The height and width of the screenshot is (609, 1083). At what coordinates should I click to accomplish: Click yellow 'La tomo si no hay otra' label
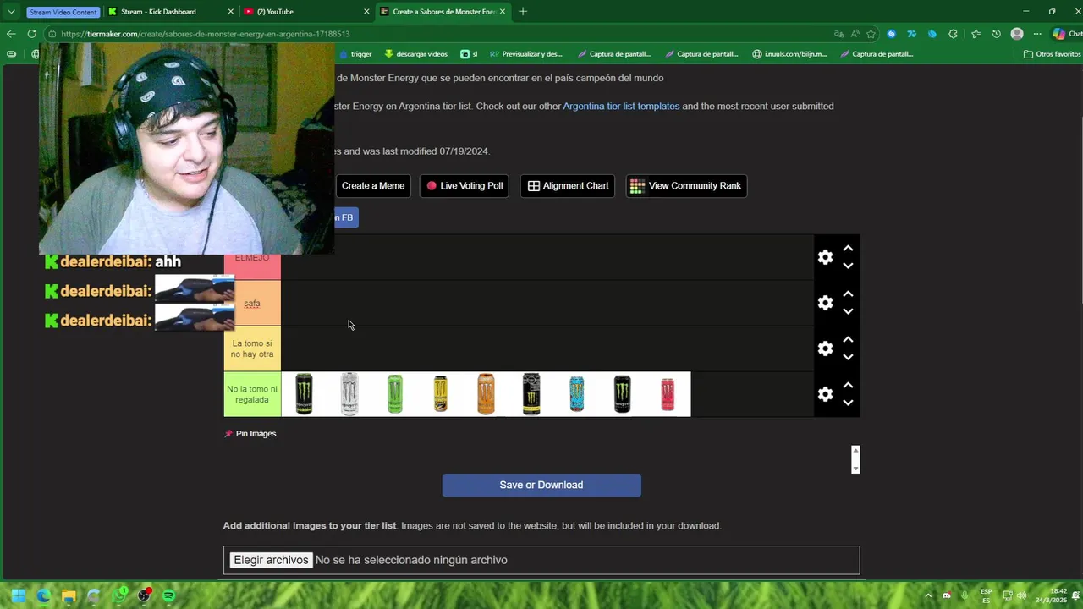point(252,348)
